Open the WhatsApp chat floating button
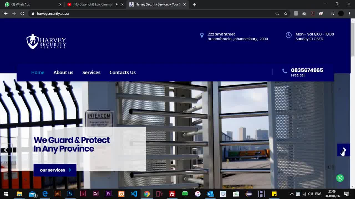The image size is (355, 199). click(x=340, y=178)
